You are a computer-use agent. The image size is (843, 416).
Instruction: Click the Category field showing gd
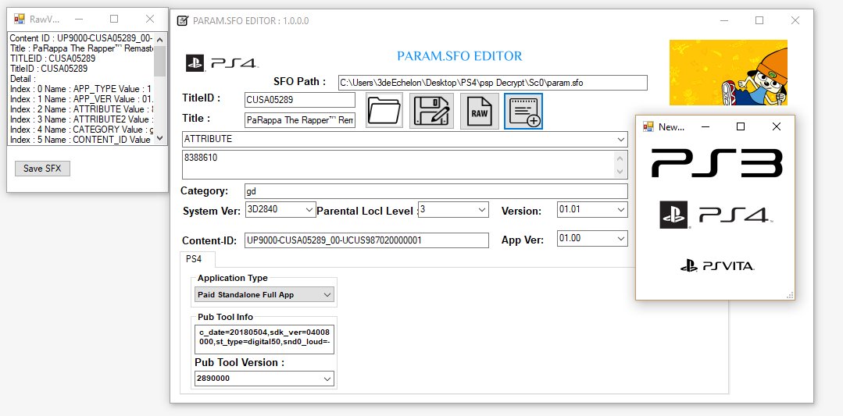pyautogui.click(x=436, y=191)
